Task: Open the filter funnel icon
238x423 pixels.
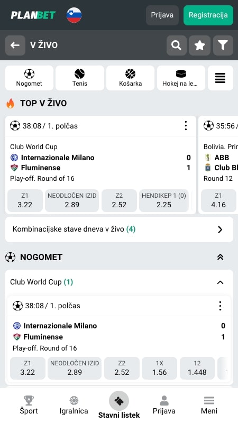Action: coord(223,45)
